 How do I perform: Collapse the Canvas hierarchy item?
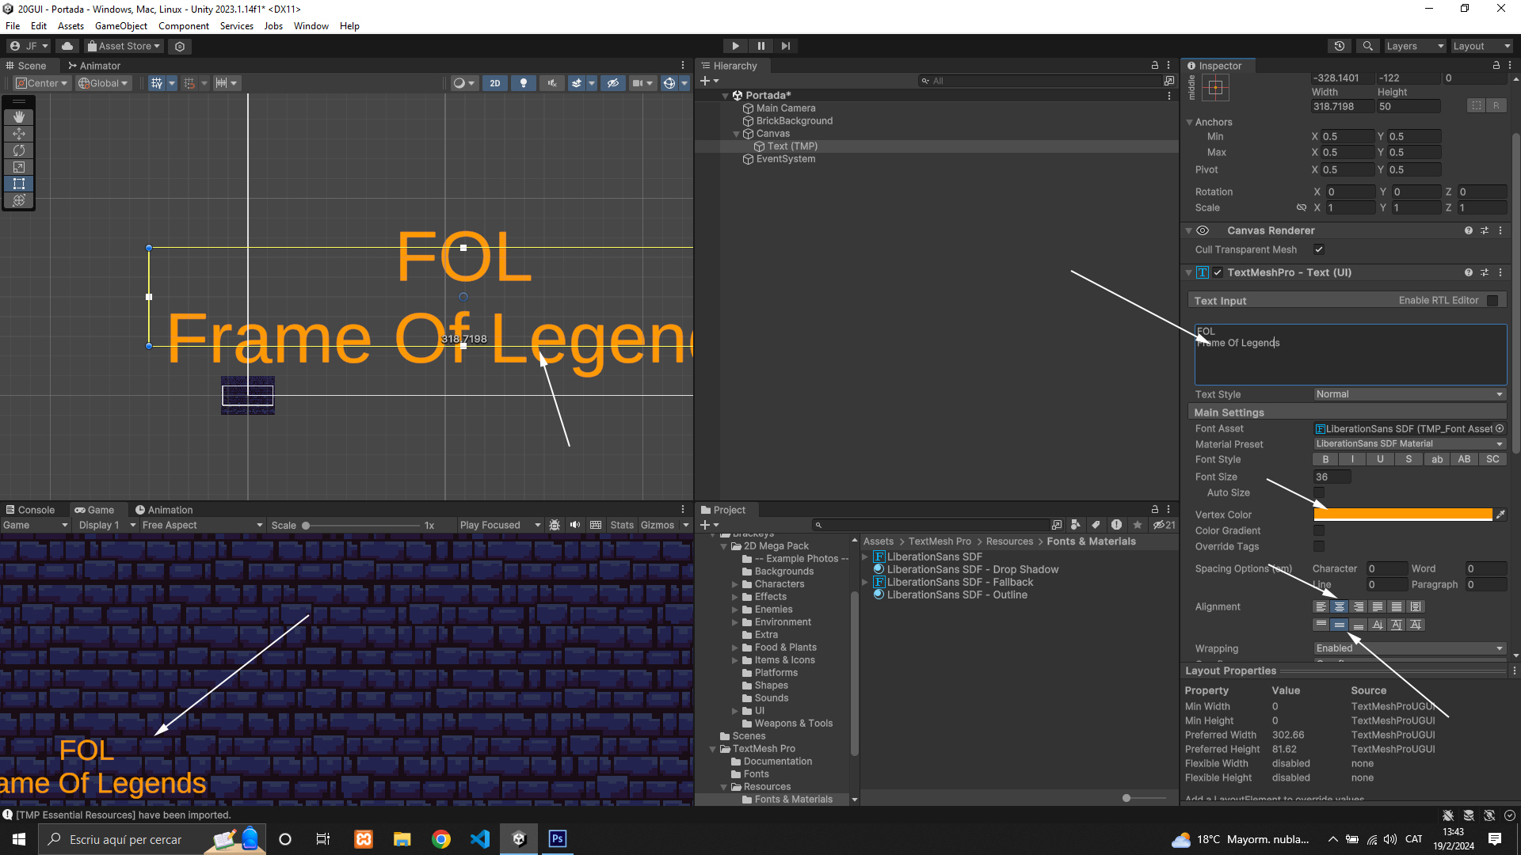tap(737, 135)
